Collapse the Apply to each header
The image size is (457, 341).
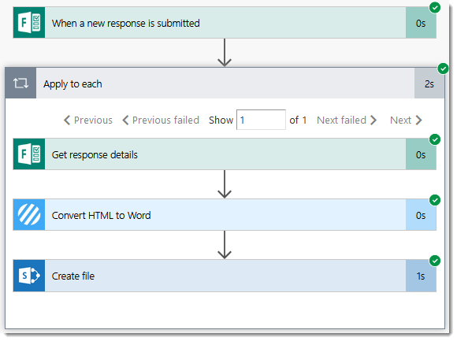pyautogui.click(x=225, y=83)
